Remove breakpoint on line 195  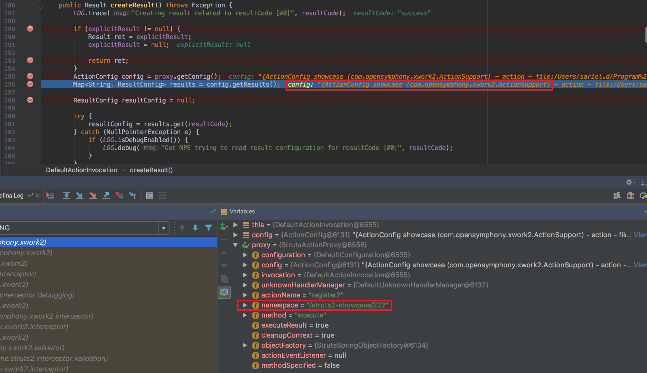[30, 76]
